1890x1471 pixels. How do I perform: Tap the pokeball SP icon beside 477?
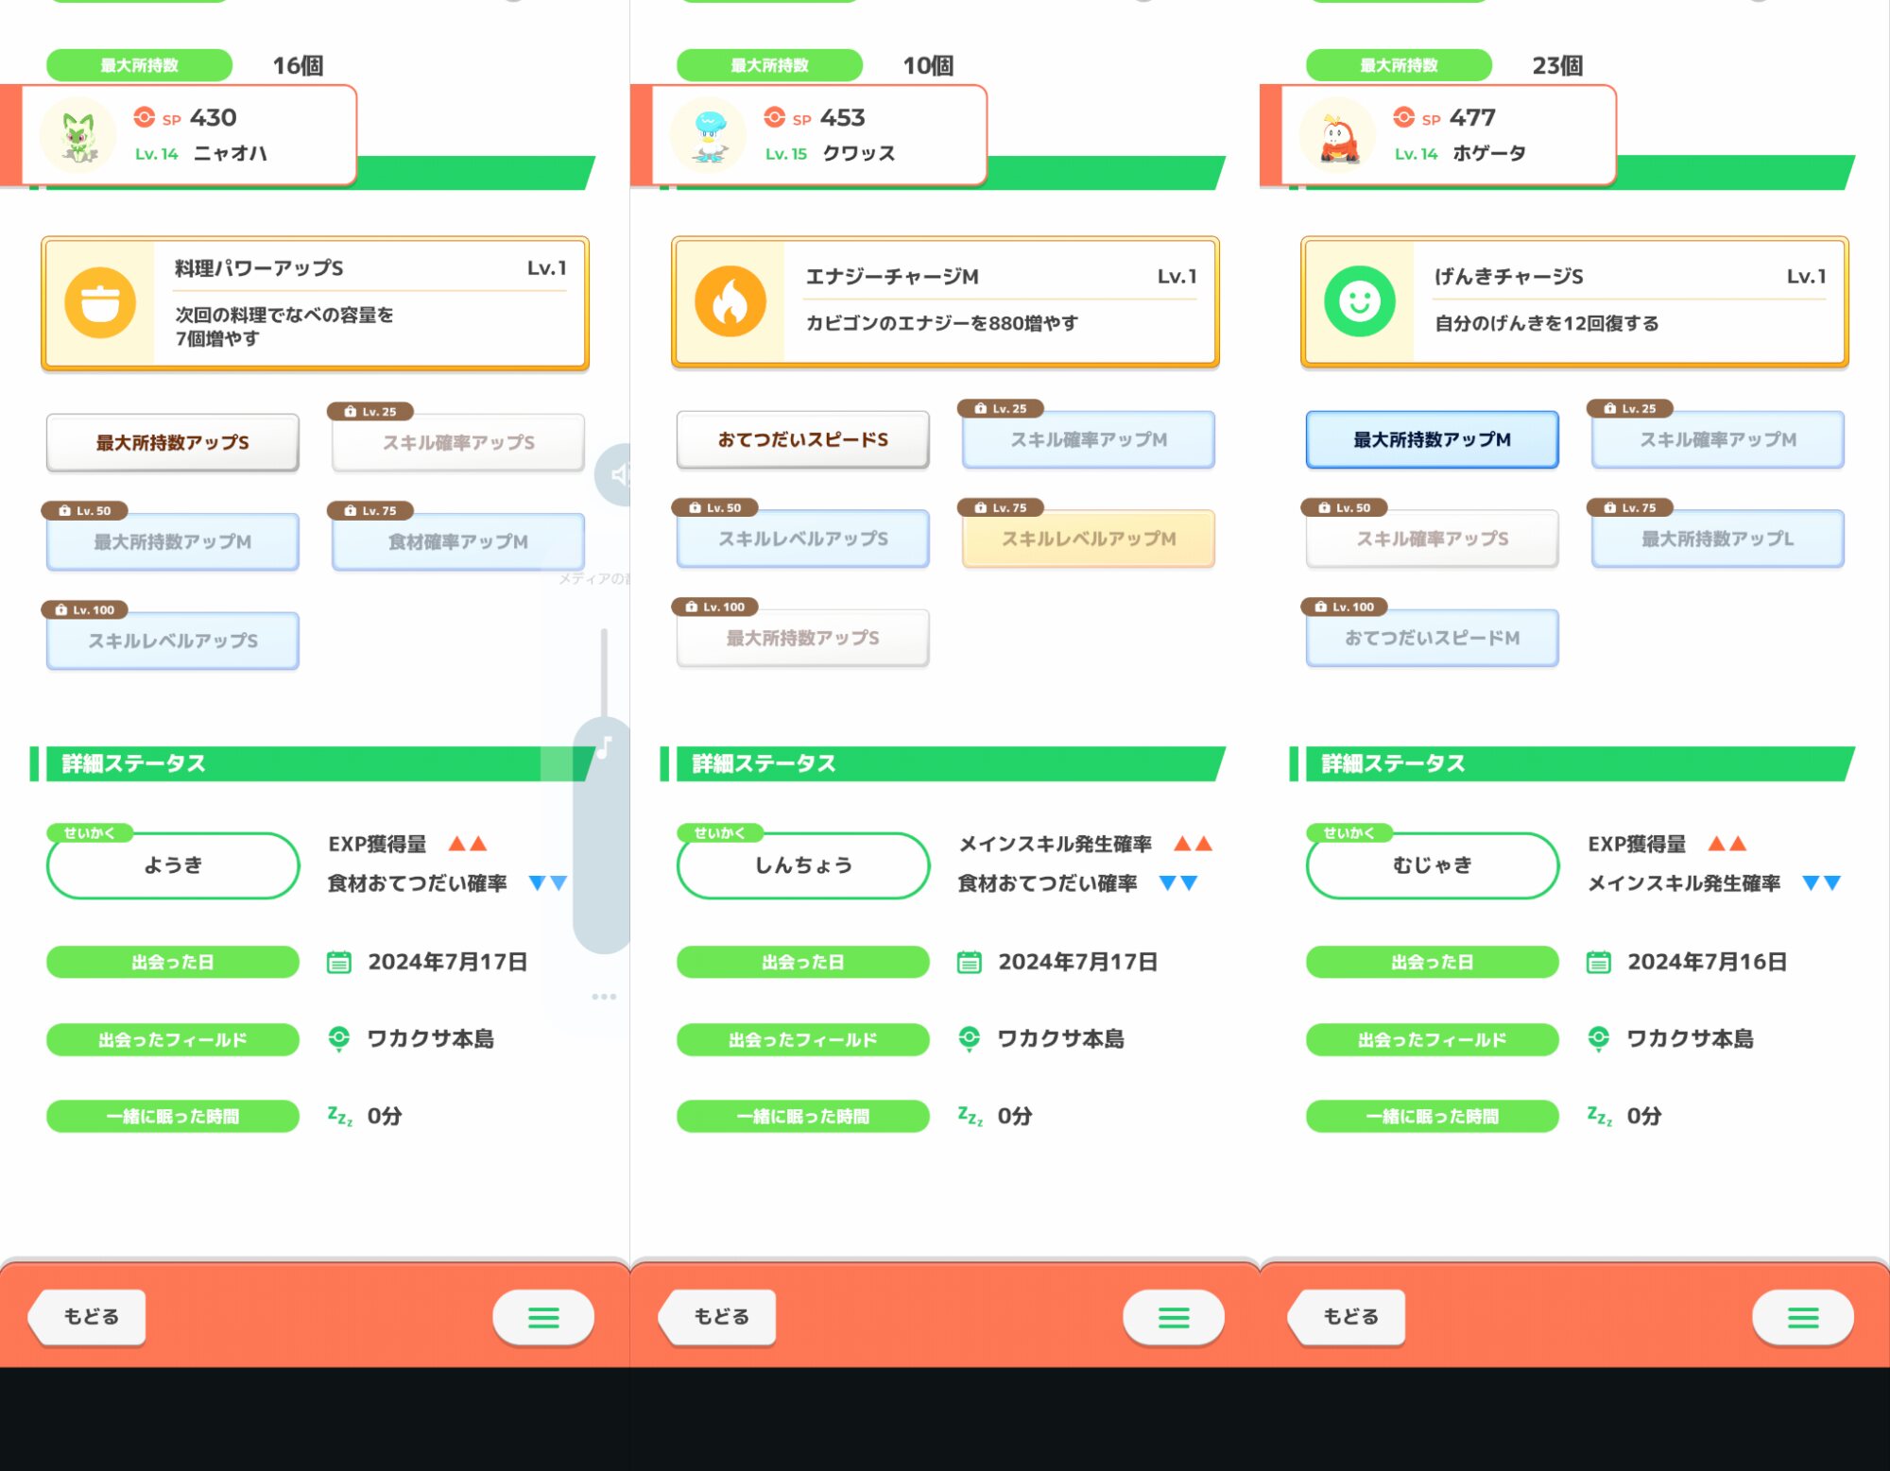click(1404, 117)
